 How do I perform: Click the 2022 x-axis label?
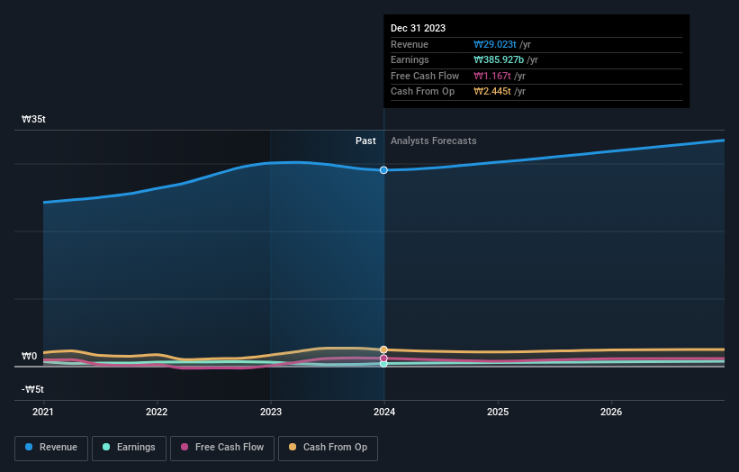click(157, 413)
